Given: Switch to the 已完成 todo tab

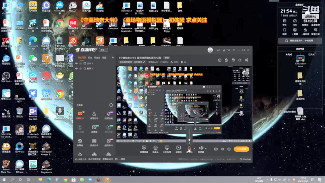Looking at the screenshot, I should (x=311, y=54).
